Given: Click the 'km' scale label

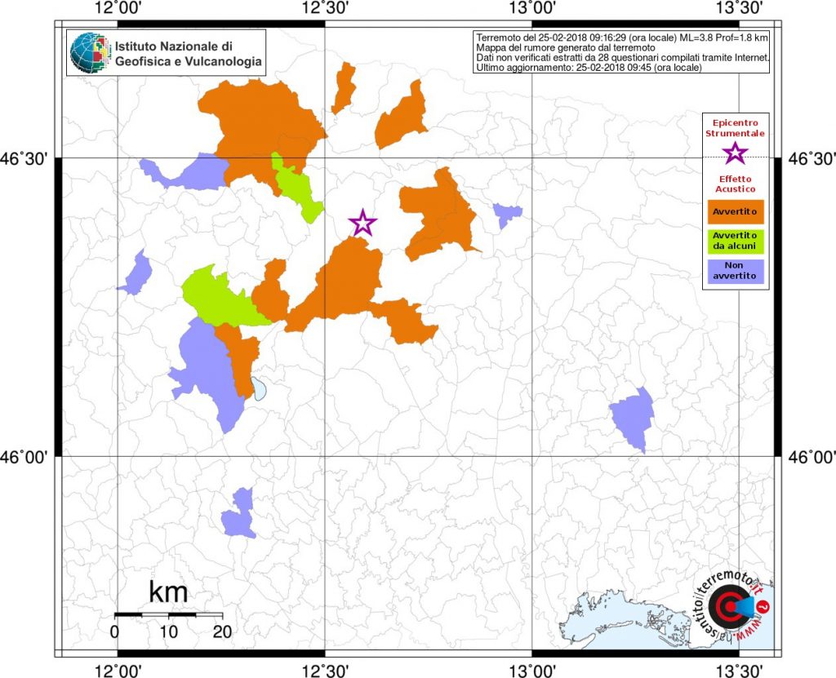Looking at the screenshot, I should click(168, 592).
